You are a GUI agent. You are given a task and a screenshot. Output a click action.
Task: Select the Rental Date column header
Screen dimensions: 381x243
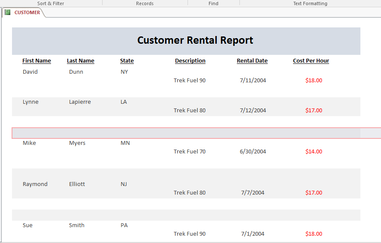(x=252, y=61)
